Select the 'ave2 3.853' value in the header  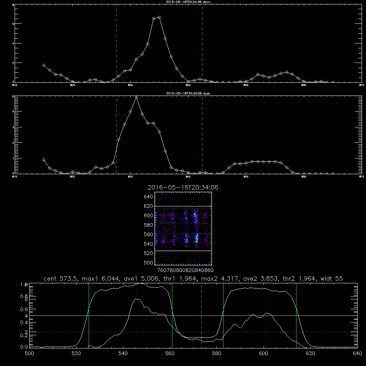pyautogui.click(x=261, y=279)
